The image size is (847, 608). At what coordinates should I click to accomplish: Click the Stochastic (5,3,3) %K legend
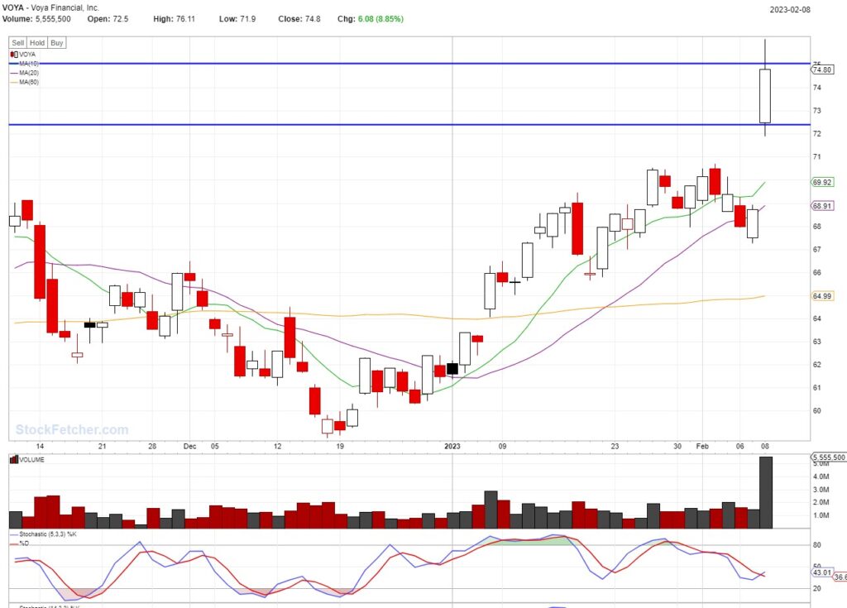(x=44, y=534)
